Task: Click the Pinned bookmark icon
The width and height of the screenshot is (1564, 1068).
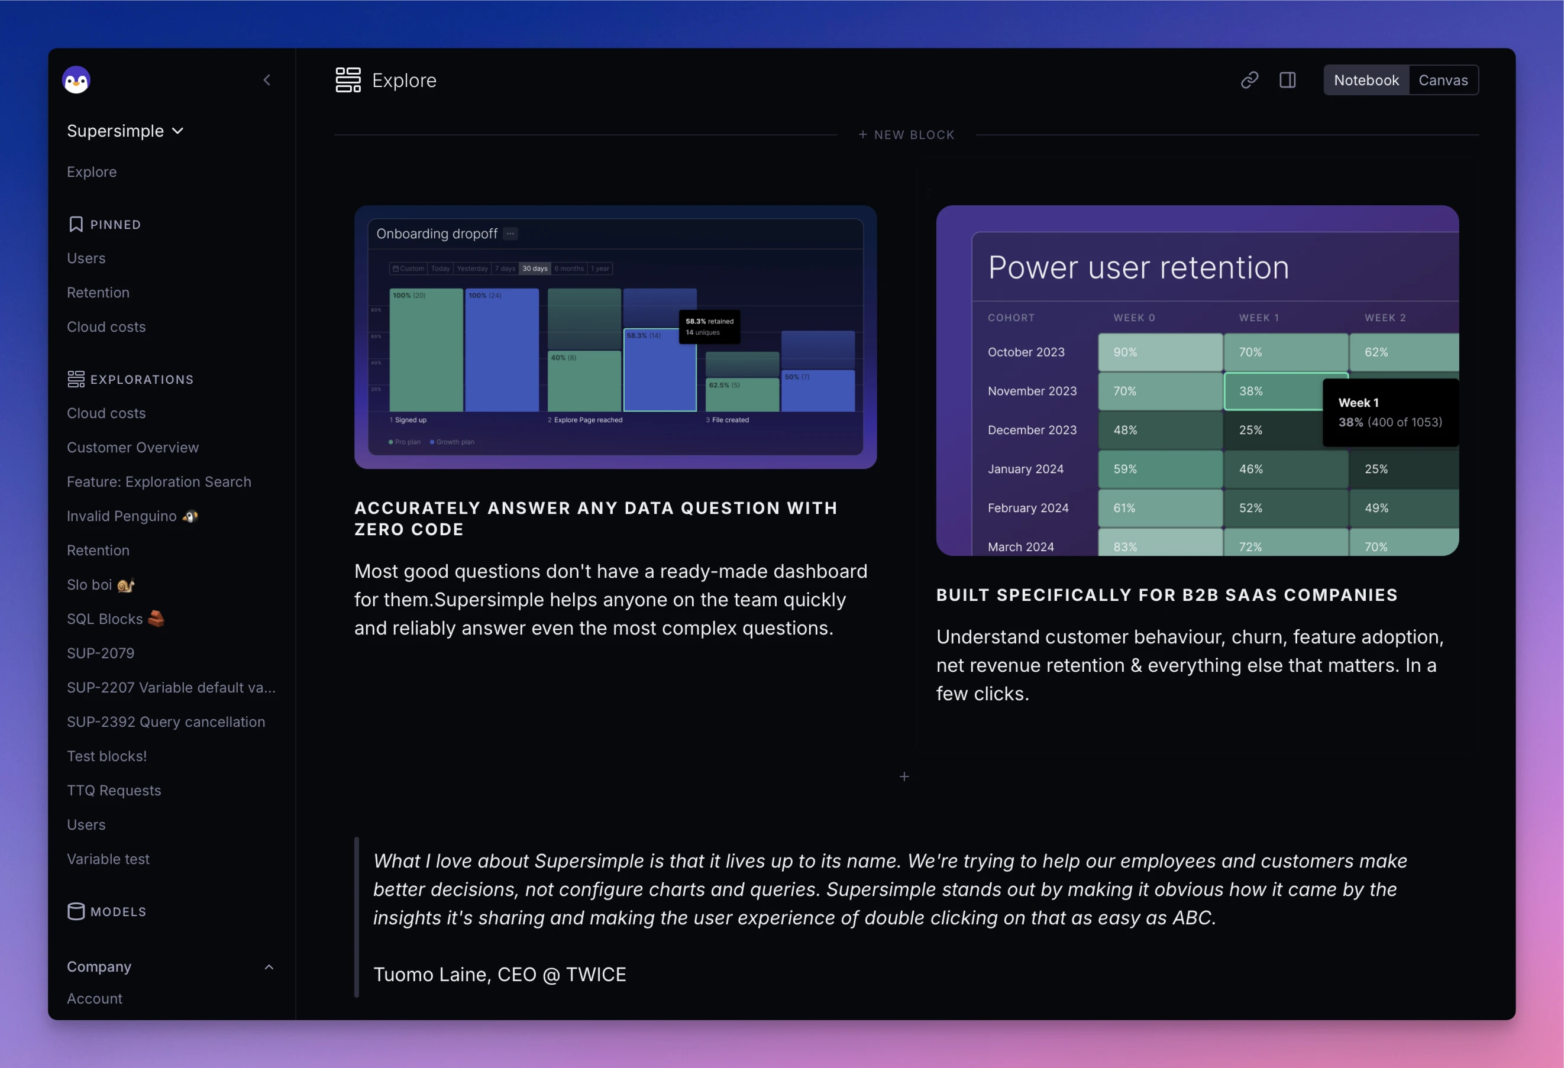Action: click(x=76, y=224)
